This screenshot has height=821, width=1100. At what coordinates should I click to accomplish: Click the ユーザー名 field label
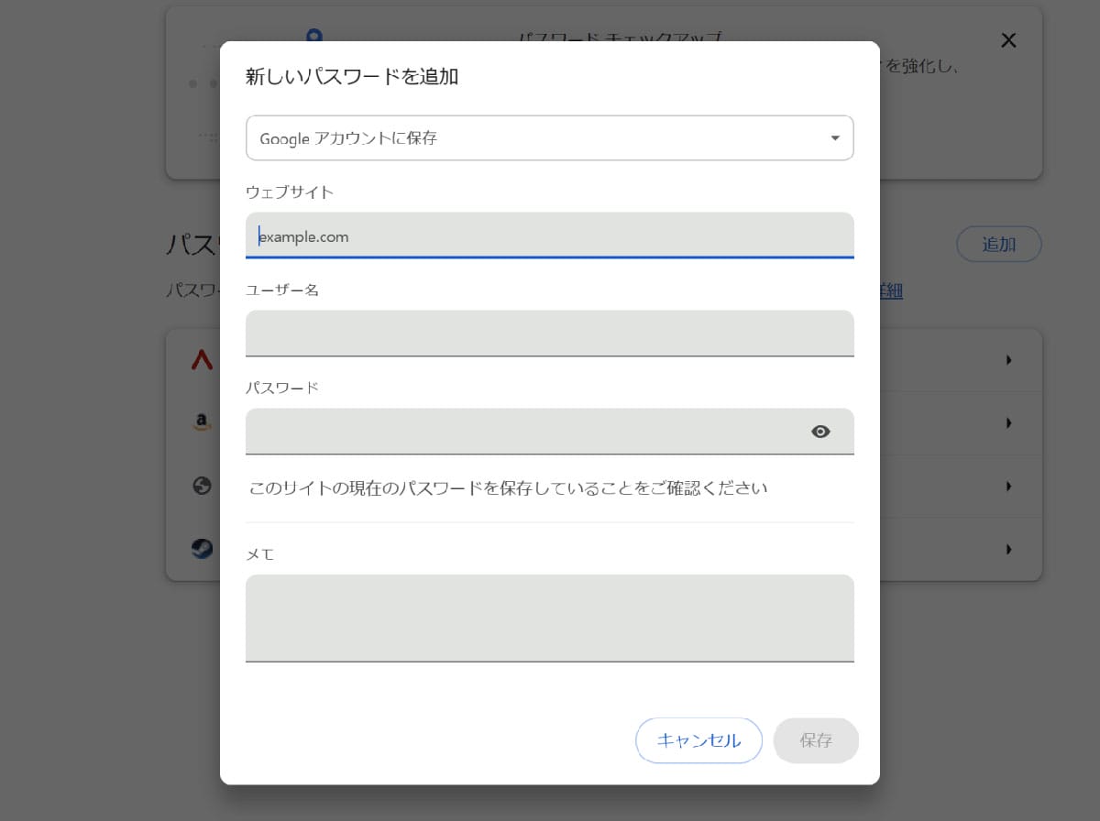281,290
